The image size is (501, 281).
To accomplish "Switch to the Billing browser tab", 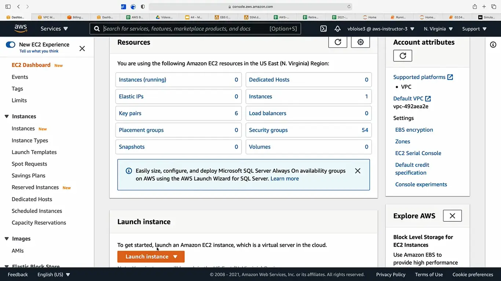I will pyautogui.click(x=76, y=17).
